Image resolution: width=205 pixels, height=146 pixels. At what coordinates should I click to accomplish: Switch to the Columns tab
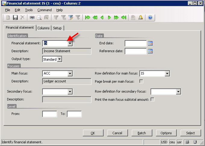[44, 28]
